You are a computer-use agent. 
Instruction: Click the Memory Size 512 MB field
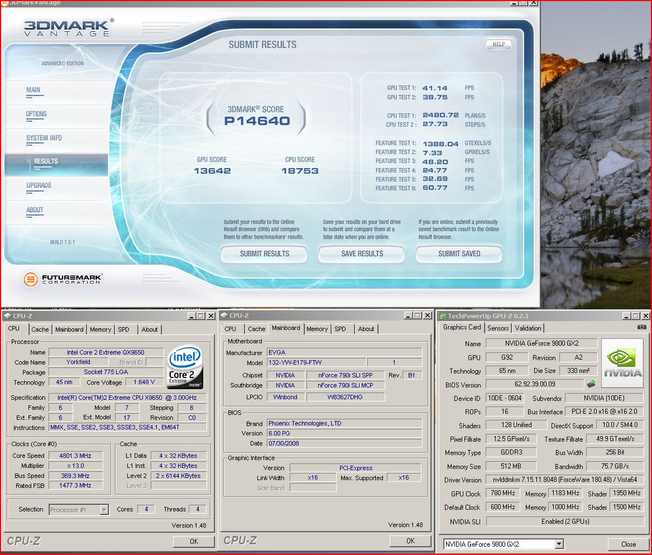pyautogui.click(x=511, y=466)
